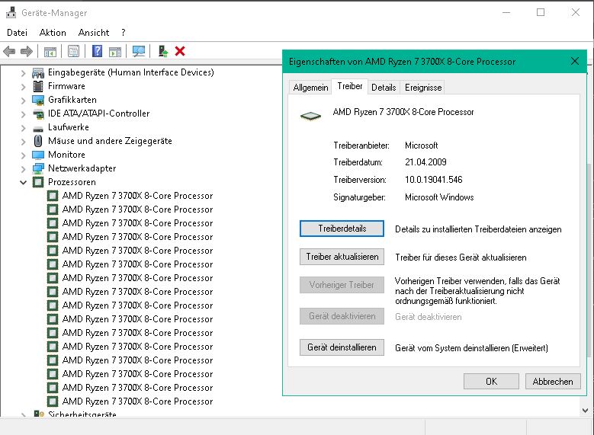Toggle the console tree show/hide icon
Viewport: 594px width, 435px height.
pos(50,52)
